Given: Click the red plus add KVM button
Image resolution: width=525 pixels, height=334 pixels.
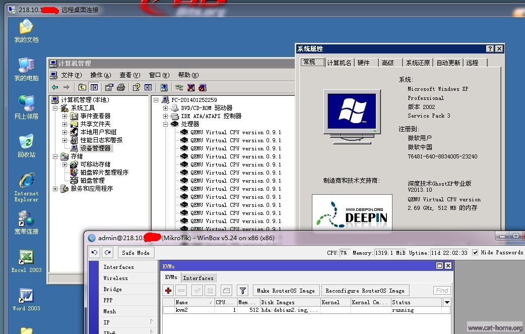Looking at the screenshot, I should 168,291.
